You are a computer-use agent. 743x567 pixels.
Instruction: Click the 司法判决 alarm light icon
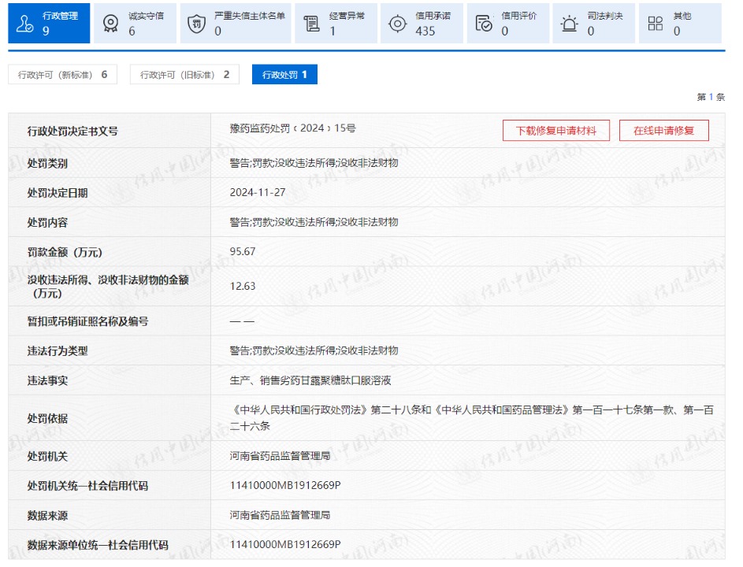(x=569, y=24)
